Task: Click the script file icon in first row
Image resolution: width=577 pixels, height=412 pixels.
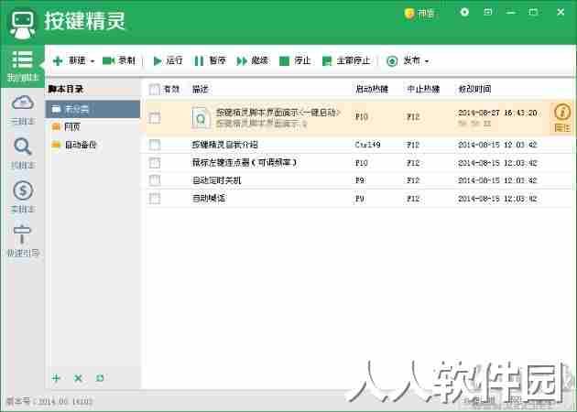Action: point(201,118)
